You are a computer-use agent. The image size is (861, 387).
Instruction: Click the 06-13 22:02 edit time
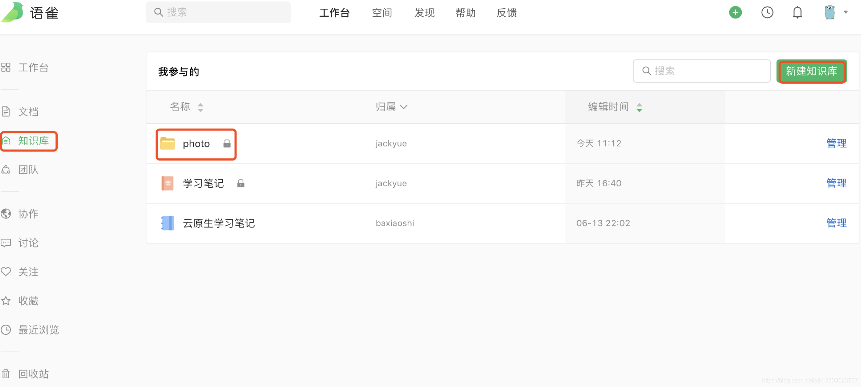(603, 223)
